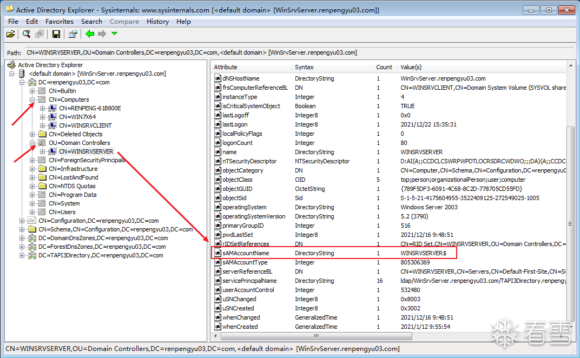Click the horizontal scrollbar thumb in attribute list

(317, 336)
